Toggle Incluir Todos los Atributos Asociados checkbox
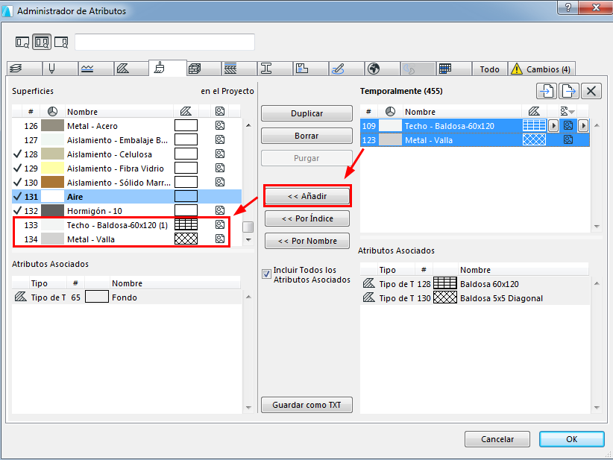 (267, 274)
